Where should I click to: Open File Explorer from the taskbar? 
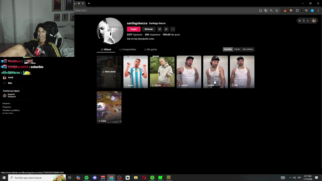(136, 178)
